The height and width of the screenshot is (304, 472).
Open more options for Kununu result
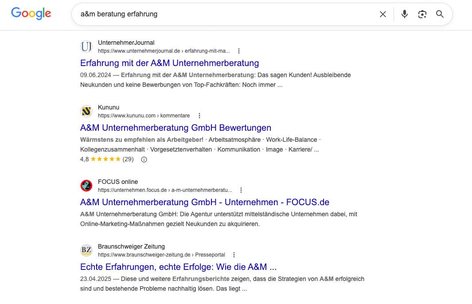tap(199, 116)
